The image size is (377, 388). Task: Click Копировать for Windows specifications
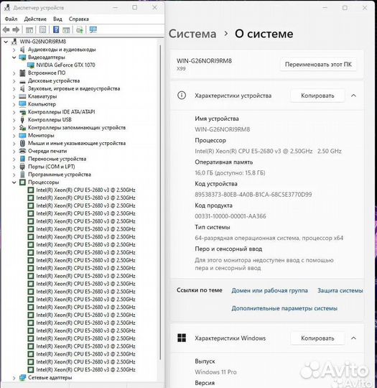(317, 338)
